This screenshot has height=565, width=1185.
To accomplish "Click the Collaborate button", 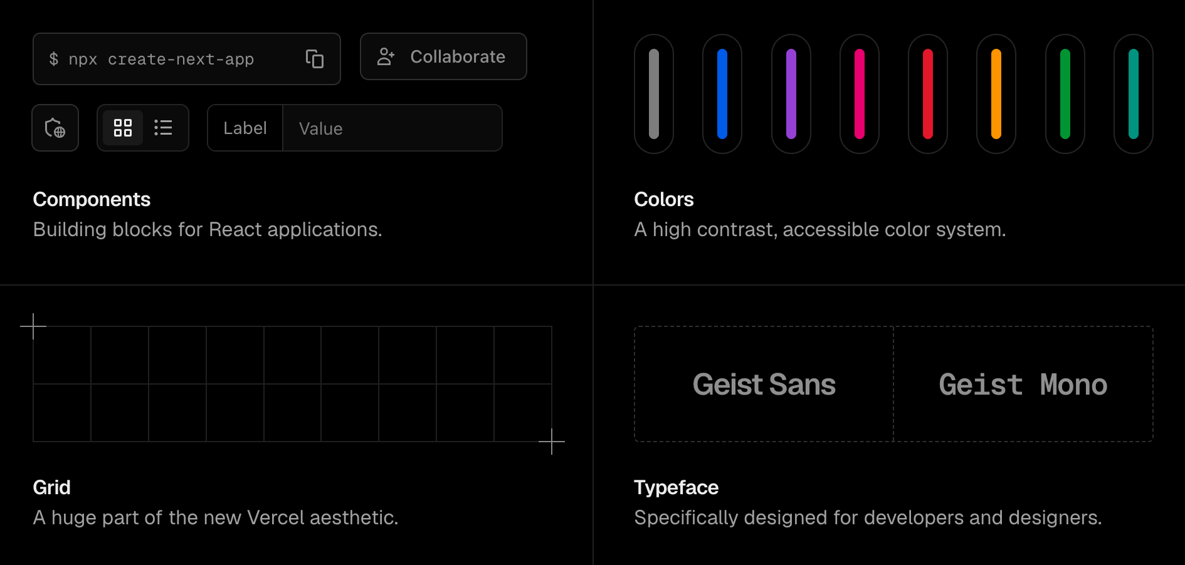I will point(443,56).
